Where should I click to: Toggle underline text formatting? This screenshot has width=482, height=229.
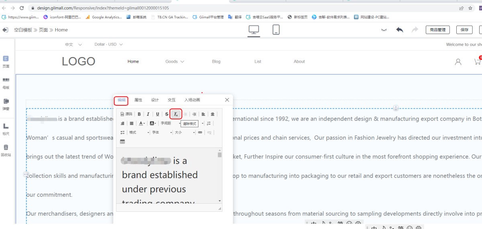(157, 114)
